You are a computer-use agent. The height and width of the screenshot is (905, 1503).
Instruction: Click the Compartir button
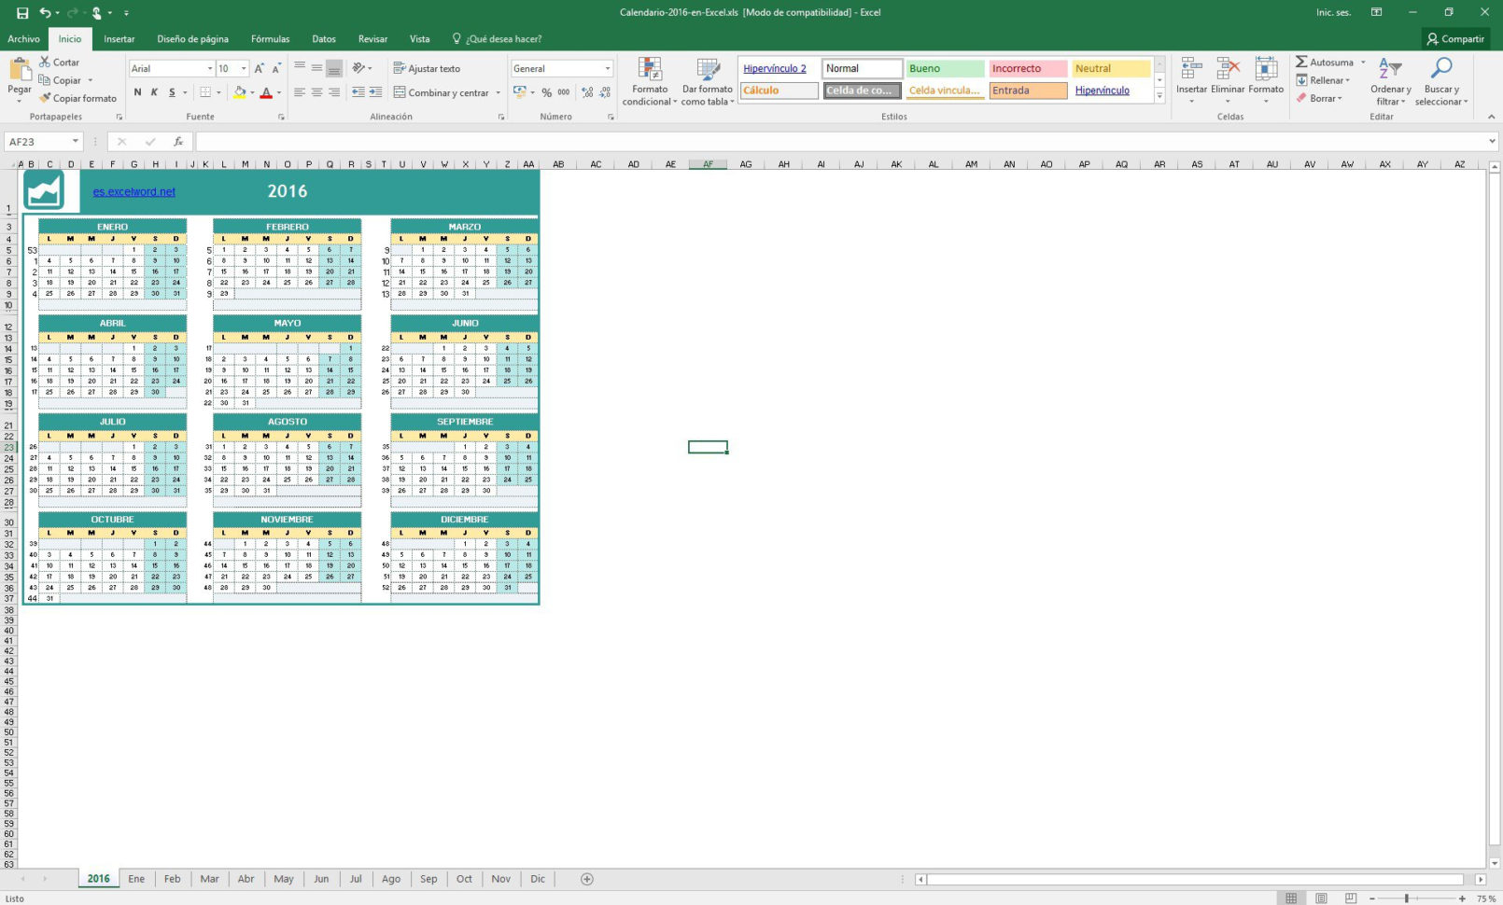click(x=1455, y=39)
